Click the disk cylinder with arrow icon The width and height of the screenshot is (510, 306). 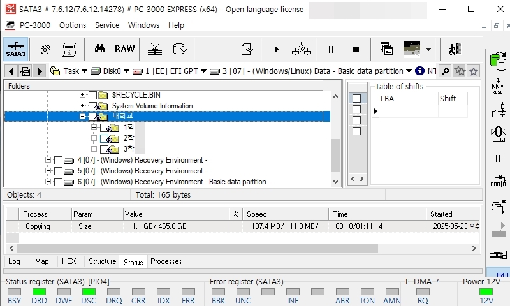coord(180,49)
